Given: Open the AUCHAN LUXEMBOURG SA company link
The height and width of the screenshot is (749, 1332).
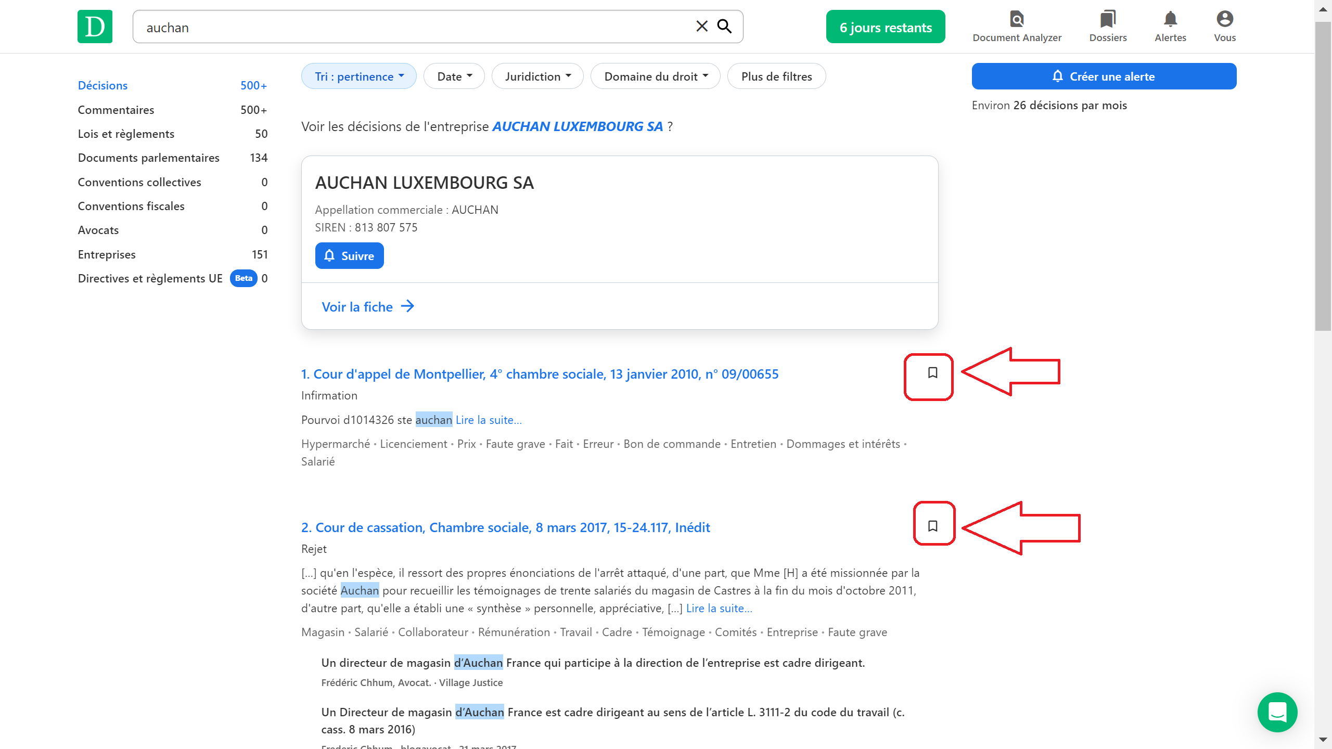Looking at the screenshot, I should coord(578,126).
